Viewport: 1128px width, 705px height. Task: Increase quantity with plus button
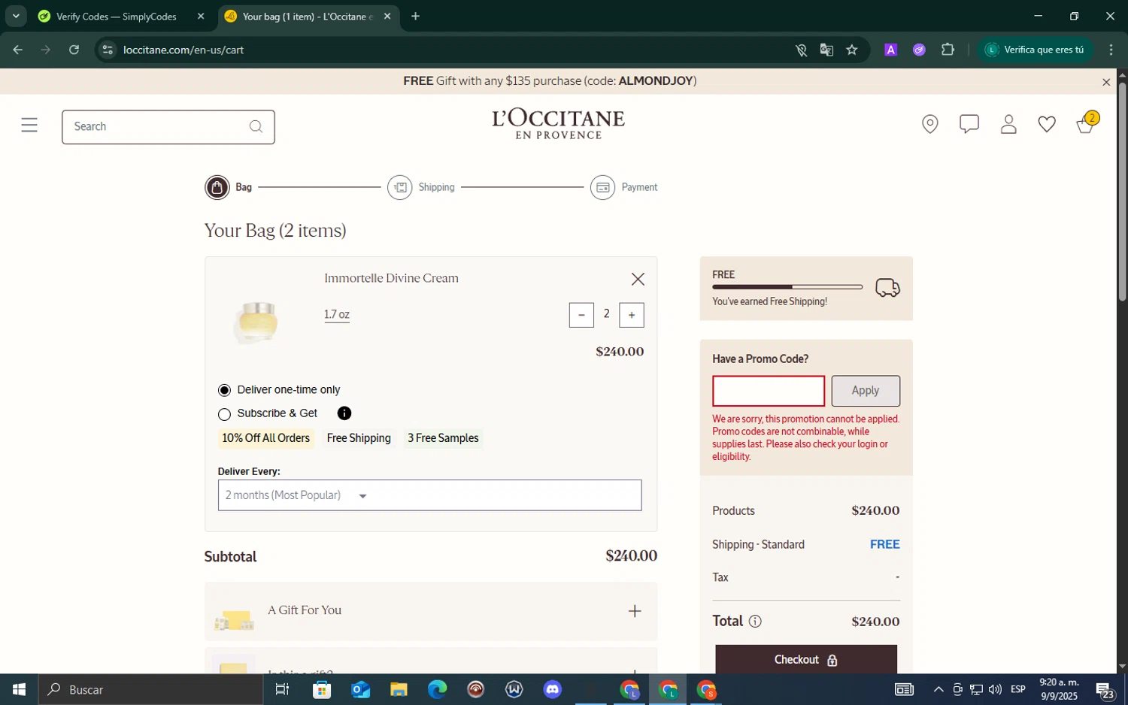tap(632, 315)
